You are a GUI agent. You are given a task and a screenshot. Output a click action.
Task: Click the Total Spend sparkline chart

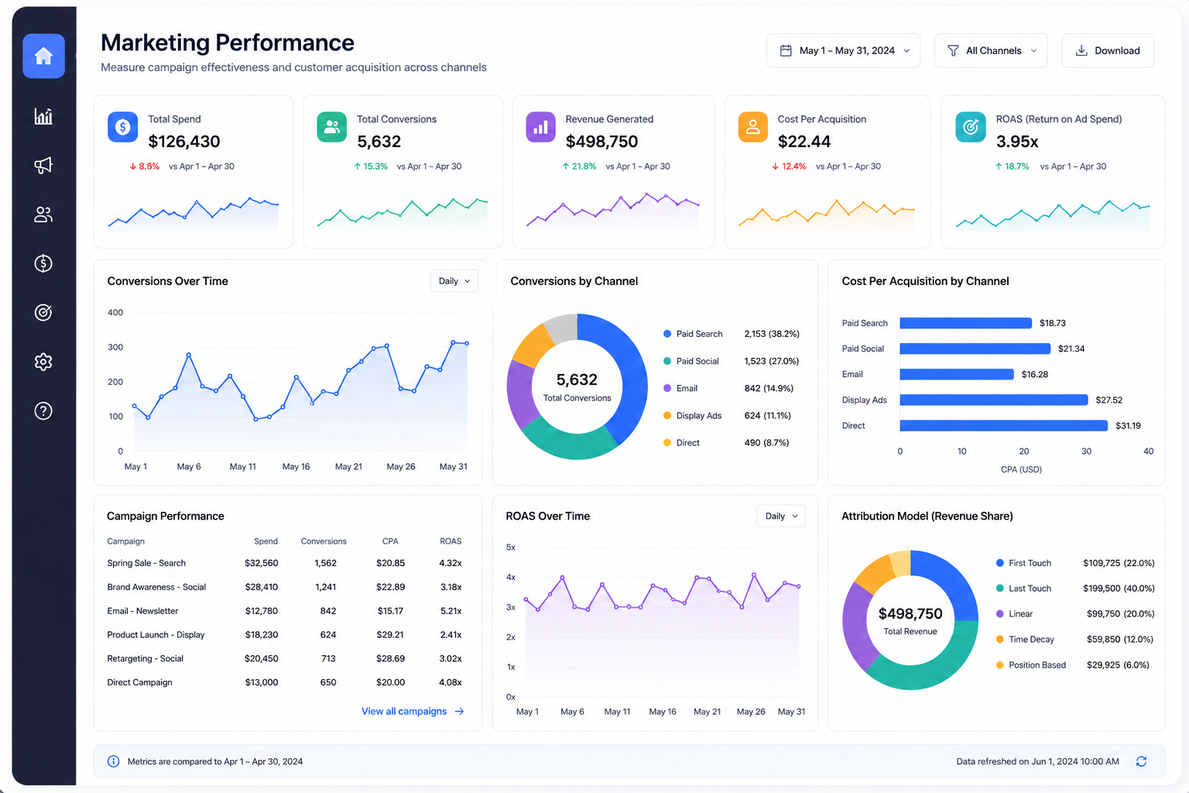pos(193,213)
